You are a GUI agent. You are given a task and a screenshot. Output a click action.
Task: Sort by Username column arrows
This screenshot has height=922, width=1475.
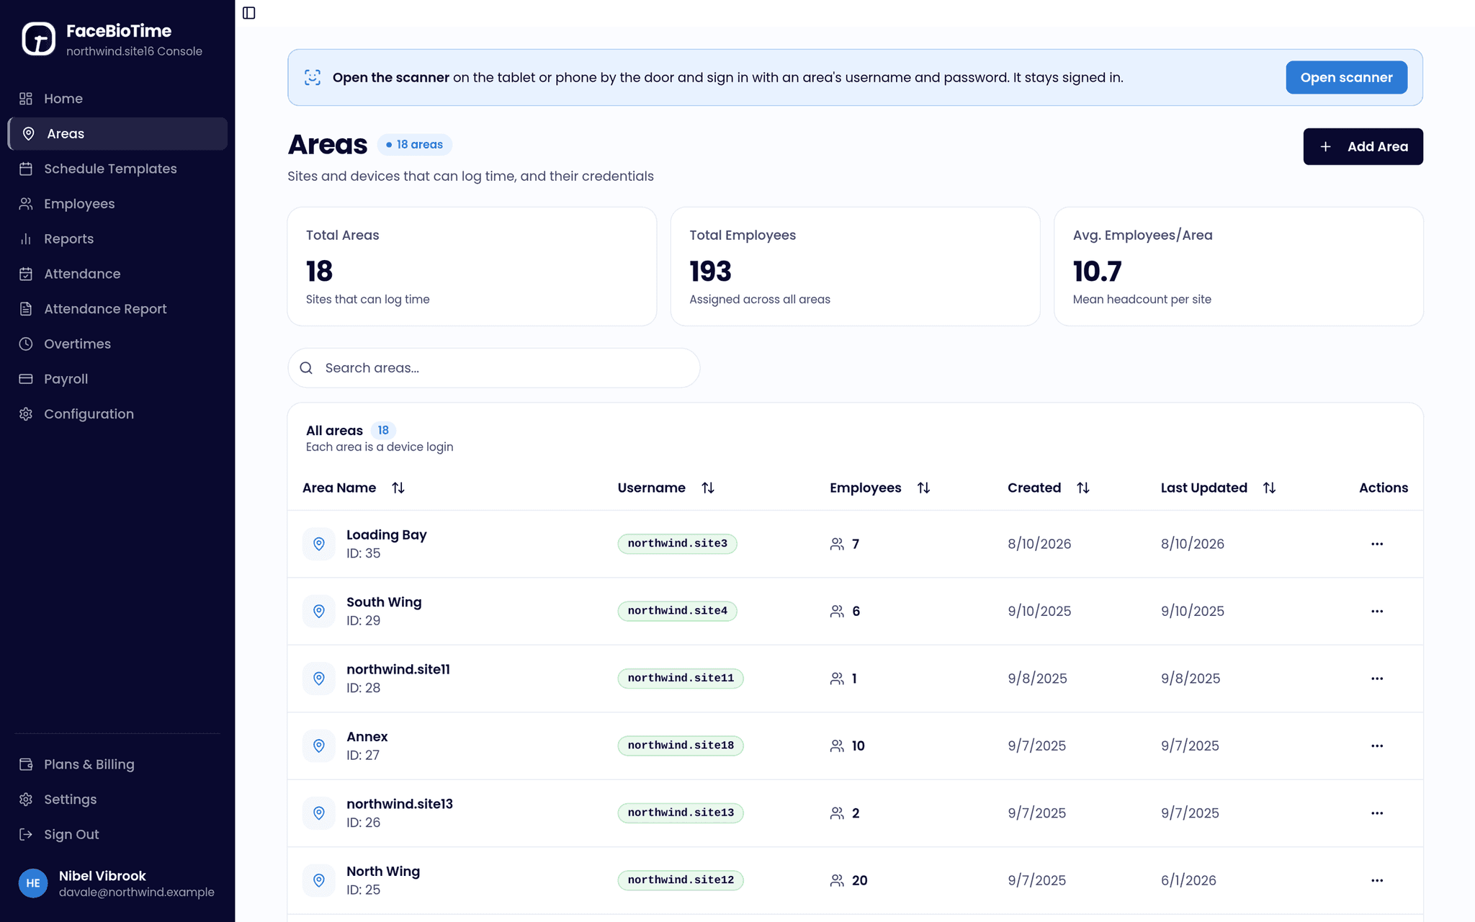pyautogui.click(x=708, y=488)
